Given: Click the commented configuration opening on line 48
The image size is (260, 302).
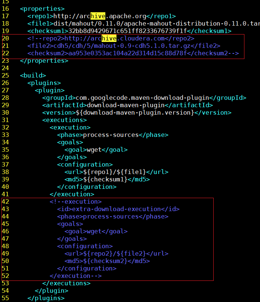Looking at the screenshot, I should coord(85,246).
